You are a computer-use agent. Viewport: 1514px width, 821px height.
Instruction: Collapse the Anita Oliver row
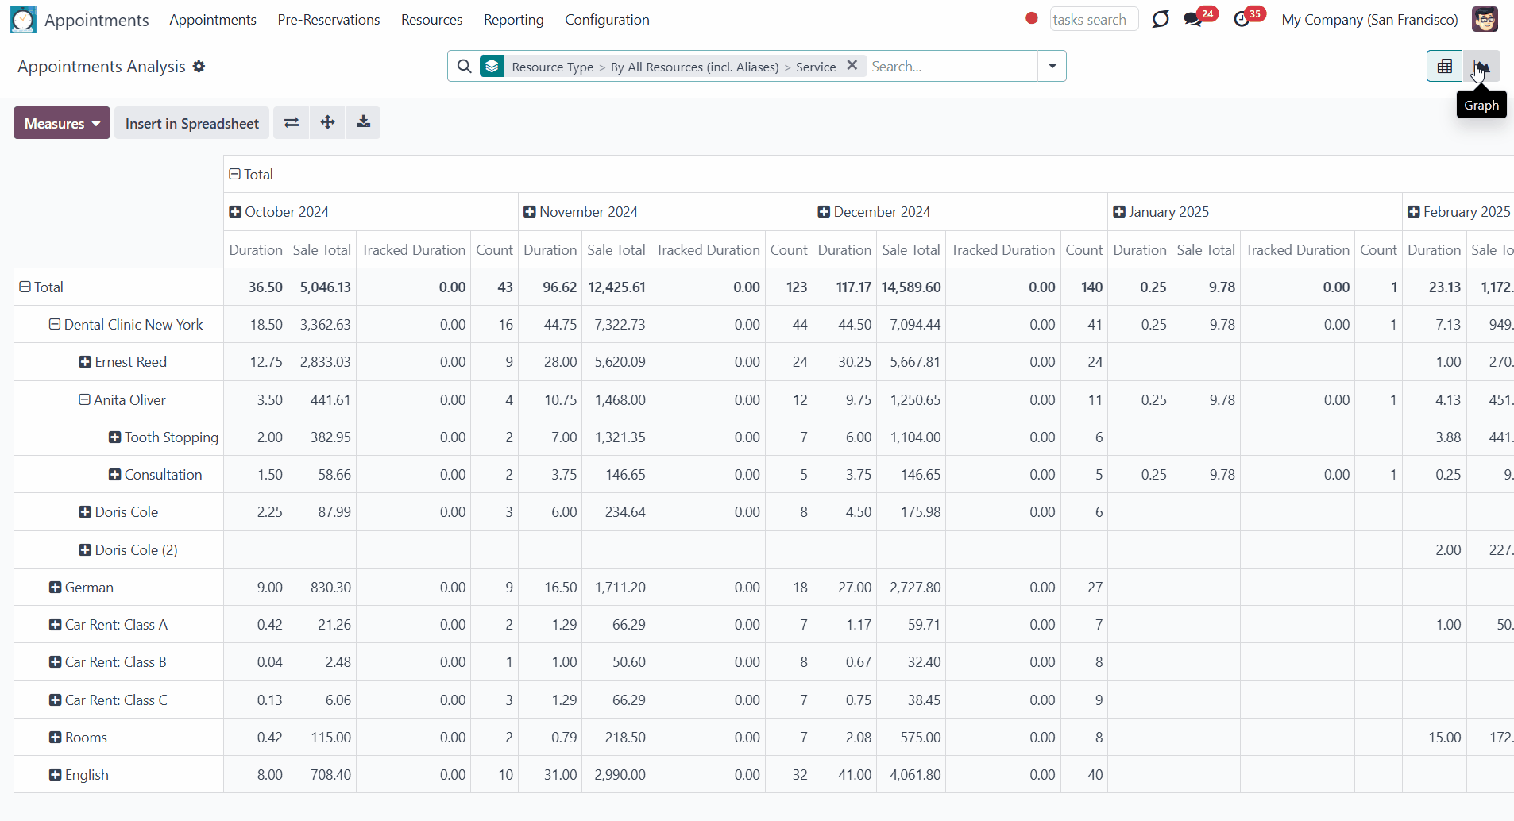[84, 399]
